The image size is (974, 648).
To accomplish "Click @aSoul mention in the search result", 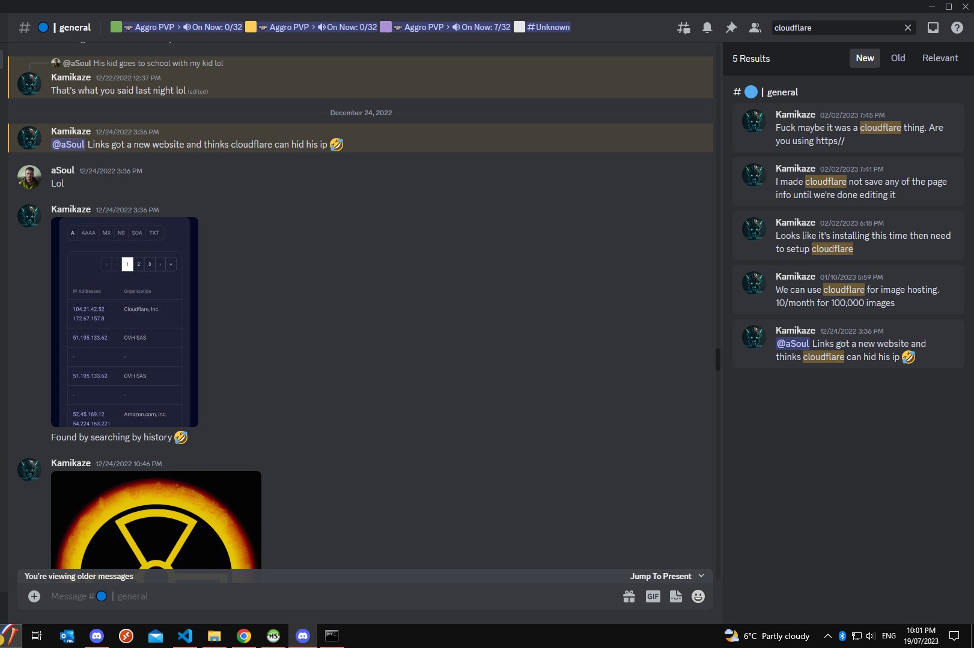I will coord(793,344).
